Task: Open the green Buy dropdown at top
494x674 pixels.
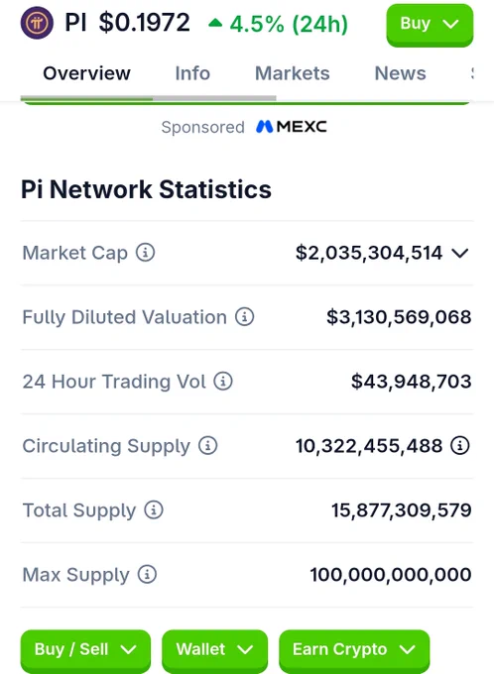Action: click(x=430, y=25)
